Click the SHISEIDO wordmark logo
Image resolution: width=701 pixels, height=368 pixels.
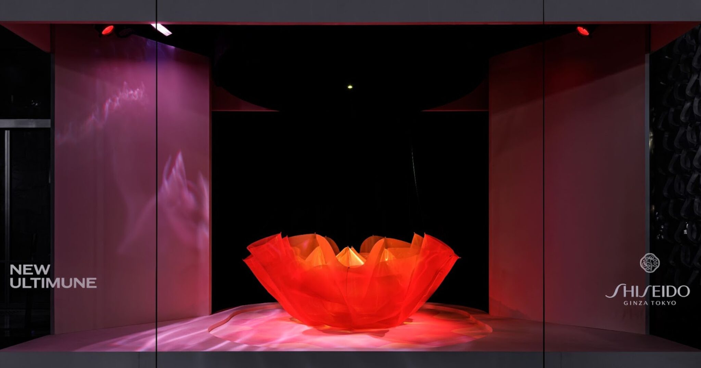pyautogui.click(x=648, y=291)
